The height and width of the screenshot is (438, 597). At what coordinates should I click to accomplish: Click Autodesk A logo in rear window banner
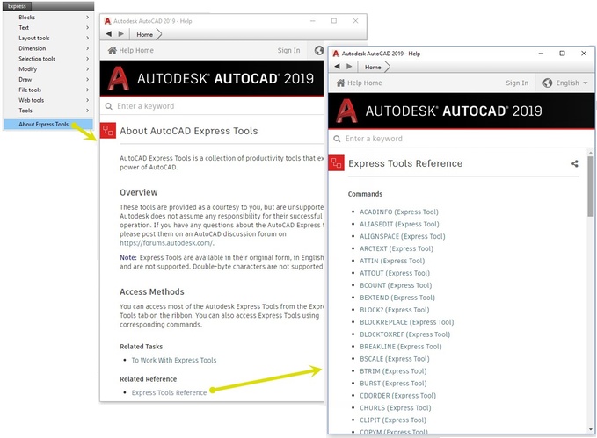[x=119, y=78]
